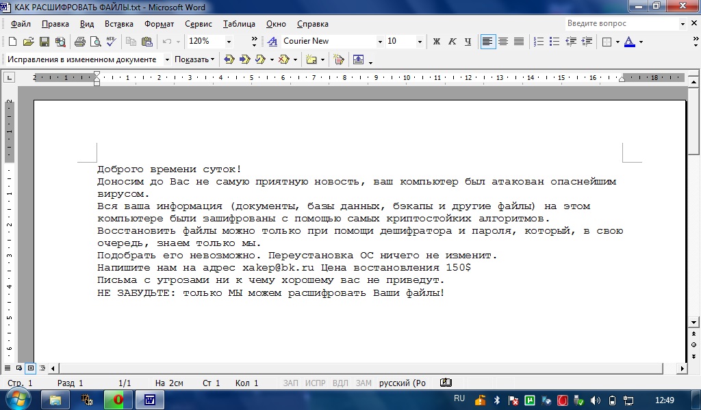Click the Показать button
Viewport: 701px width, 410px height.
tap(194, 59)
